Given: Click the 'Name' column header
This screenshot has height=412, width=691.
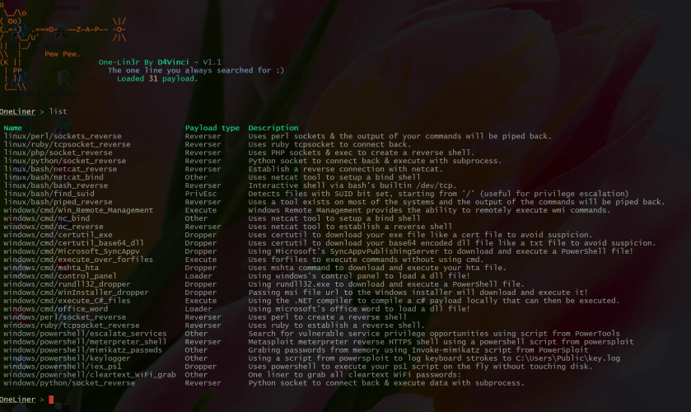Looking at the screenshot, I should (12, 128).
